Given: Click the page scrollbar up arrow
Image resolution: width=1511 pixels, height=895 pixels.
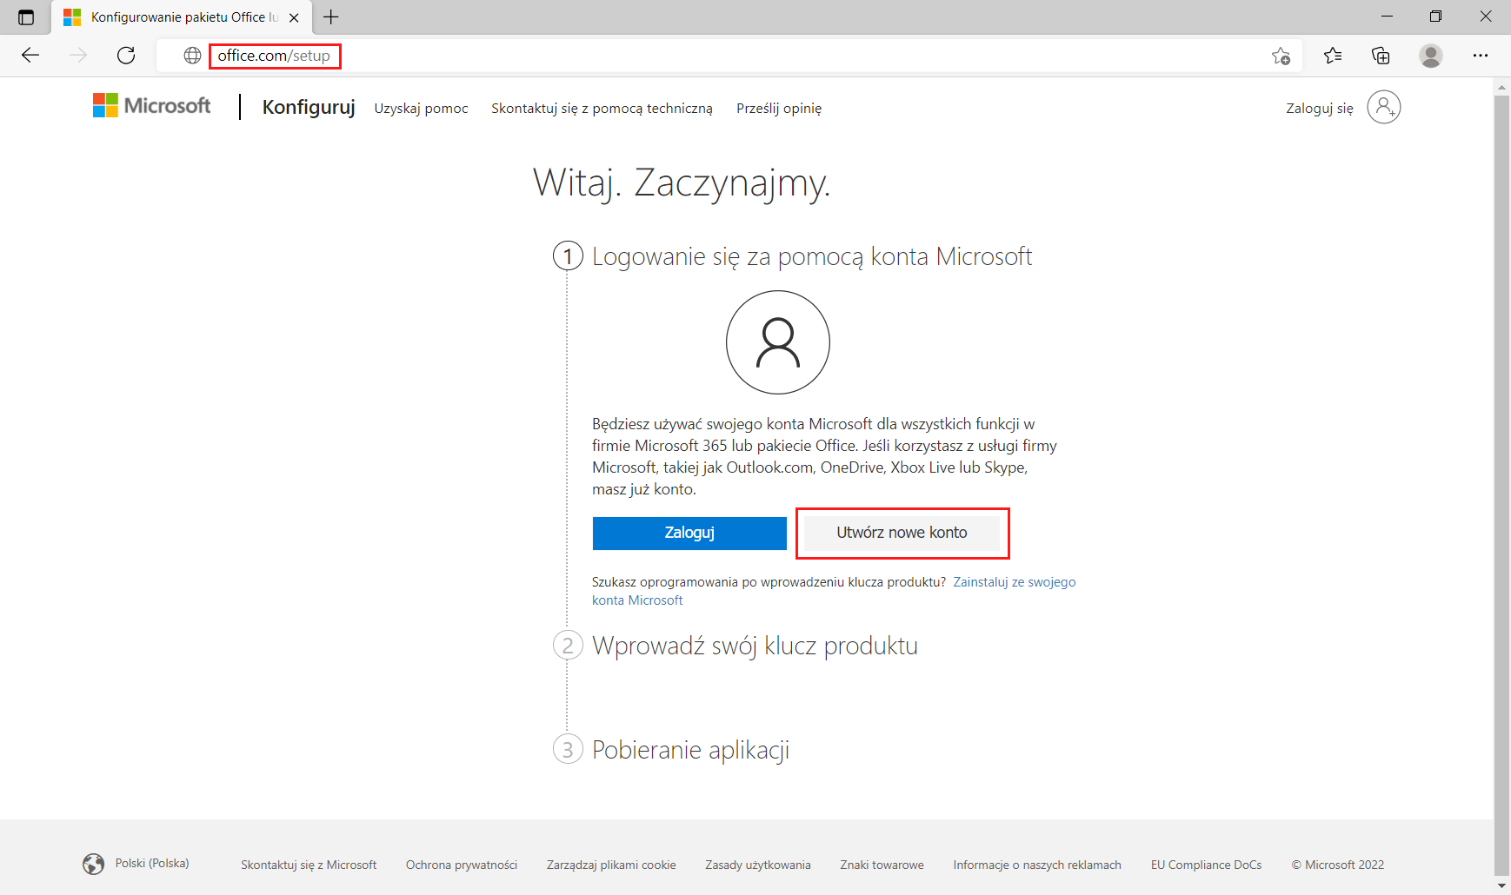Looking at the screenshot, I should 1501,87.
